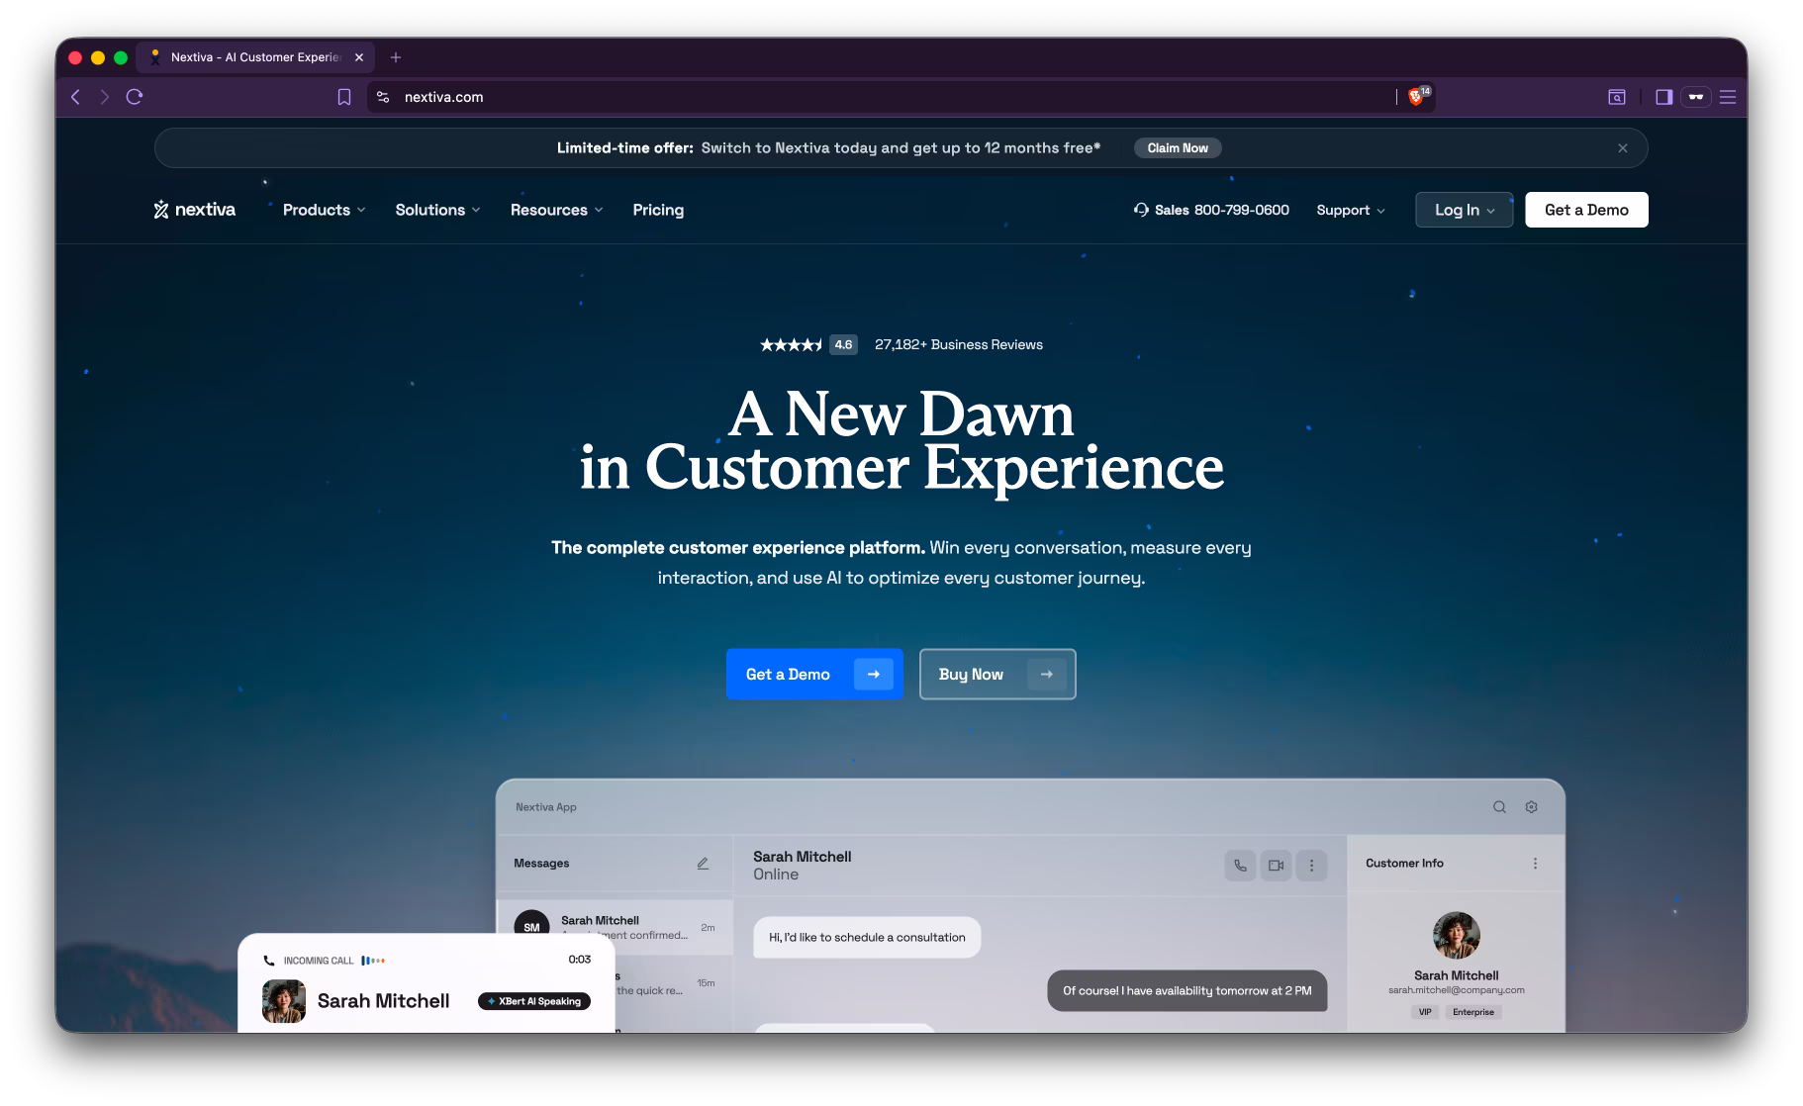Bookmark this page with the bookmark icon

(x=344, y=97)
